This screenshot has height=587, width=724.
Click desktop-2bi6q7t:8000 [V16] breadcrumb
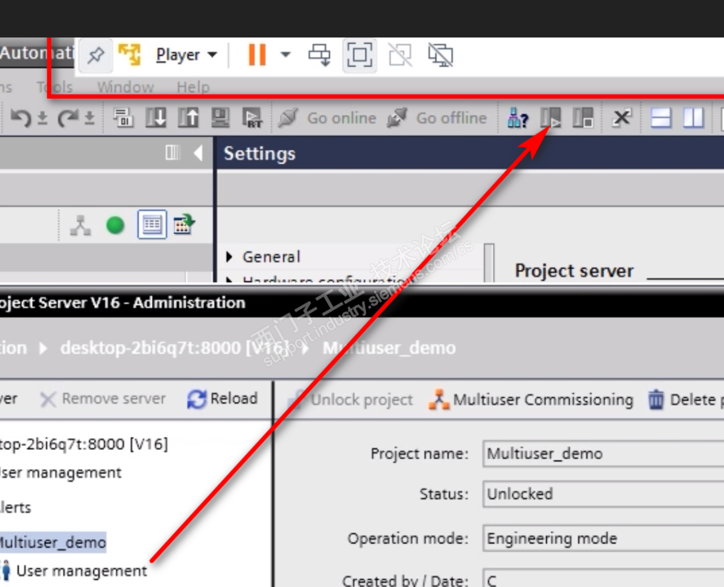(x=175, y=347)
